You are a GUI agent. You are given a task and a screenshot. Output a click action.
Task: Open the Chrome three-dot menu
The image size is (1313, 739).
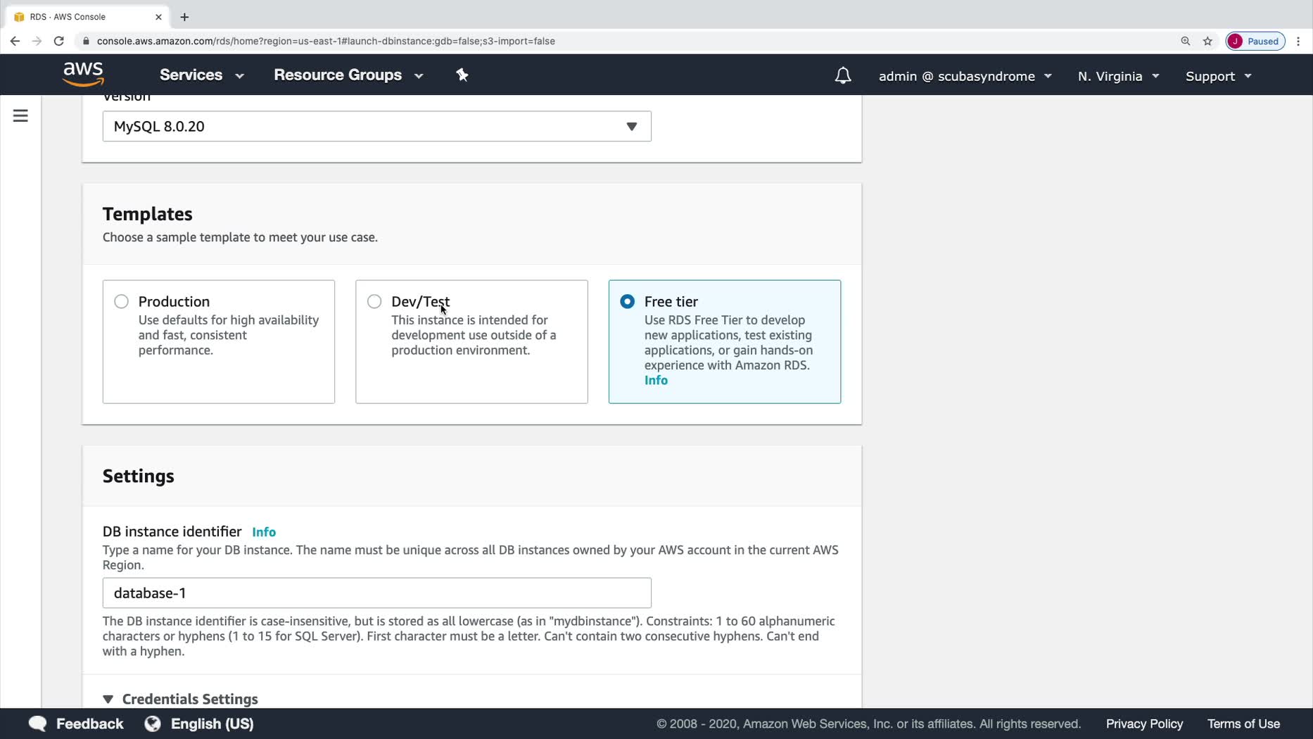click(1299, 41)
